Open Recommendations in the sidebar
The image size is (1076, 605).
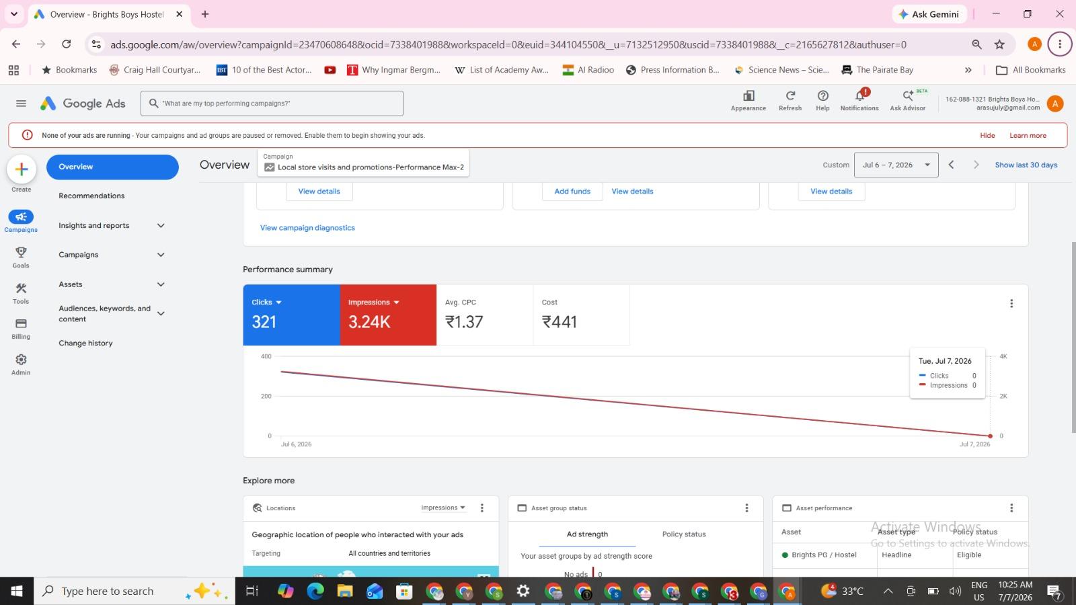point(91,196)
